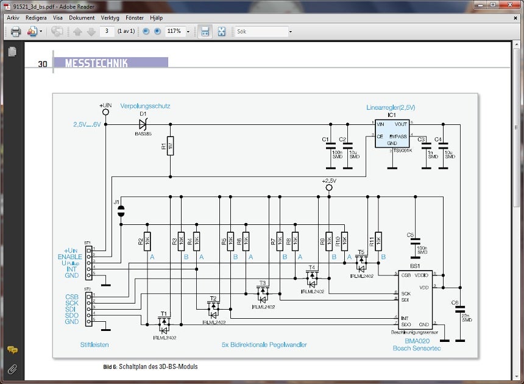Open the Dokument menu
This screenshot has width=524, height=384.
coord(82,18)
